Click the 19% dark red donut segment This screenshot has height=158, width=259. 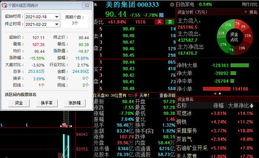(x=242, y=48)
